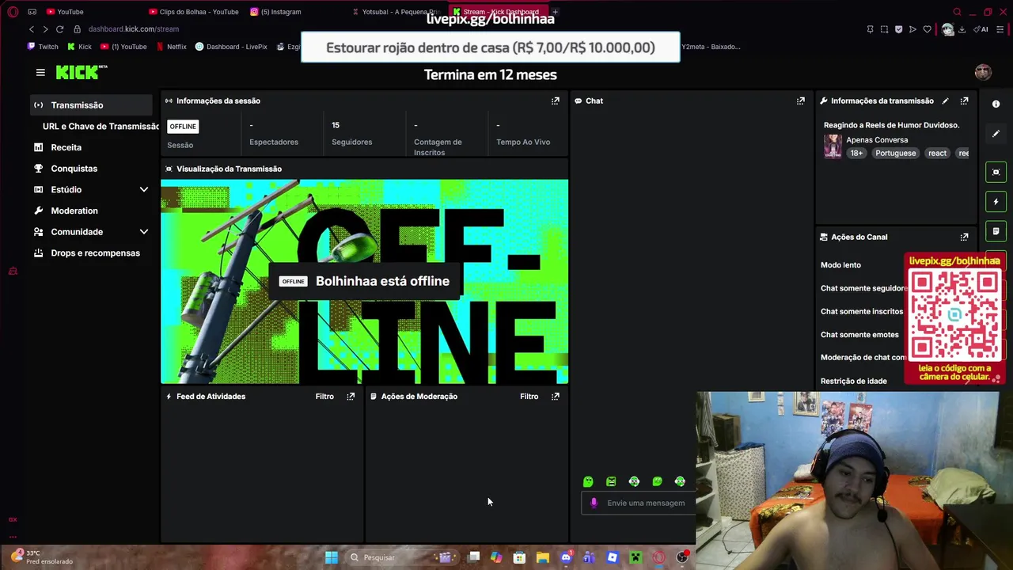
Task: Open a new browser tab with plus
Action: point(555,12)
